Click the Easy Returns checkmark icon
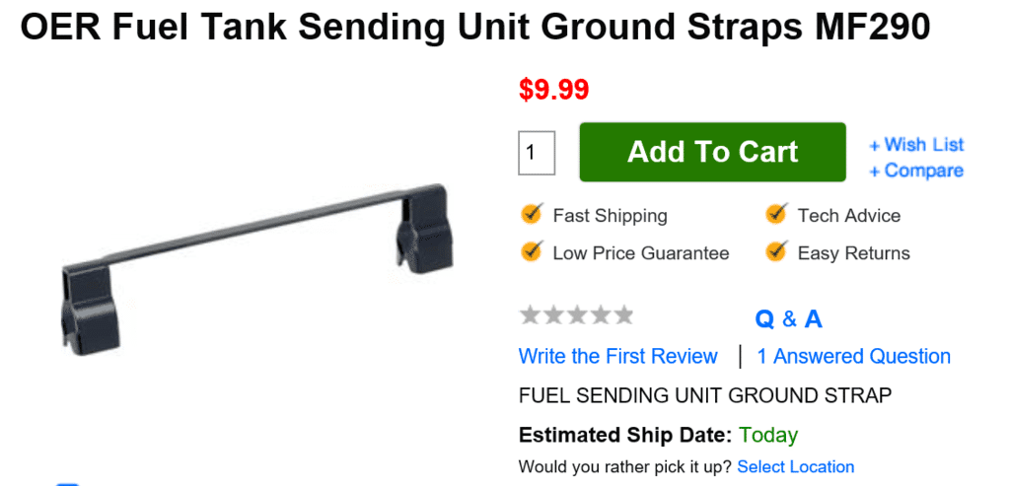The image size is (1010, 486). [776, 251]
